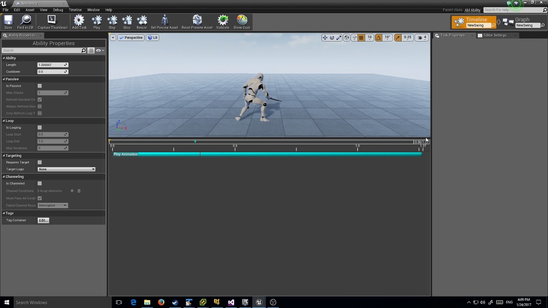Collapse the Loop section
The image size is (548, 308).
point(4,121)
